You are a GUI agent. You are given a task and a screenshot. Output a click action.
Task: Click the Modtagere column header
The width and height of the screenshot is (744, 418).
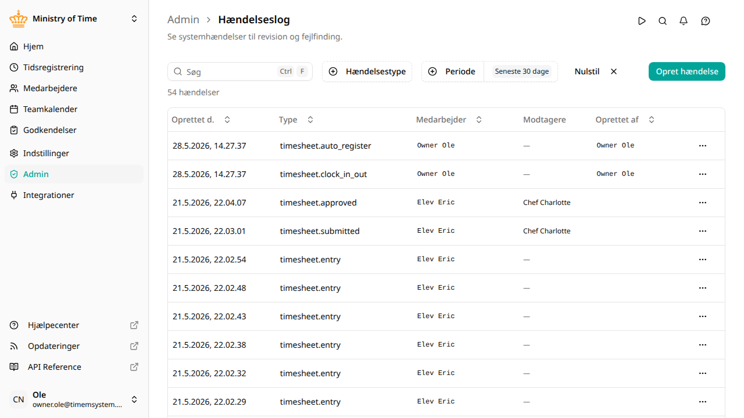544,120
